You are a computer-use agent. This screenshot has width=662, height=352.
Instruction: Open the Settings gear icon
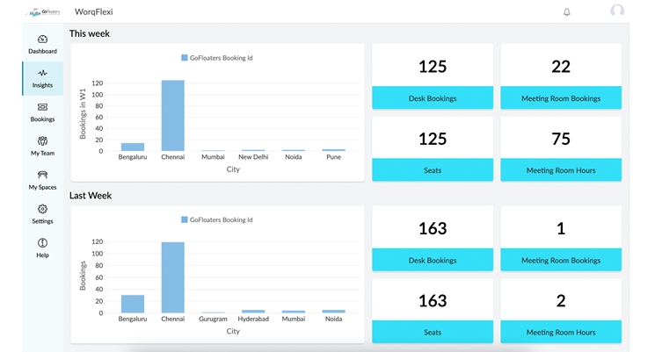[x=42, y=209]
